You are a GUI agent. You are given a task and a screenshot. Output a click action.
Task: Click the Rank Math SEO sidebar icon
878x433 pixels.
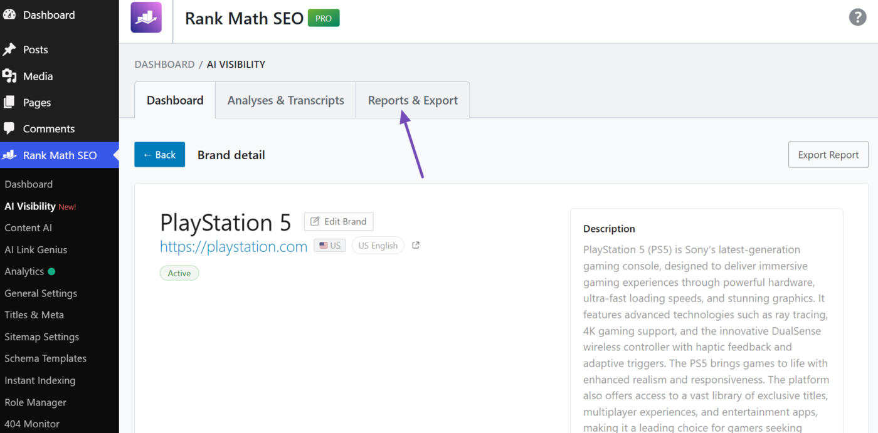tap(9, 155)
